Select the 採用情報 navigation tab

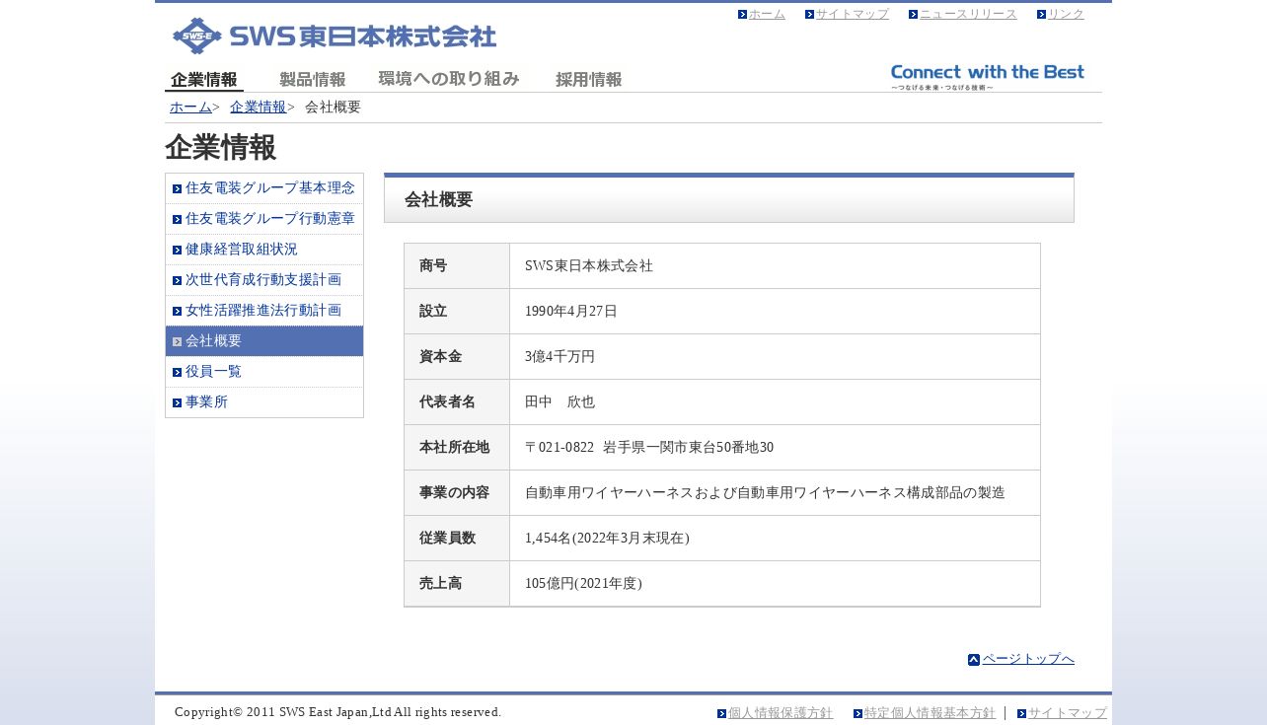589,80
